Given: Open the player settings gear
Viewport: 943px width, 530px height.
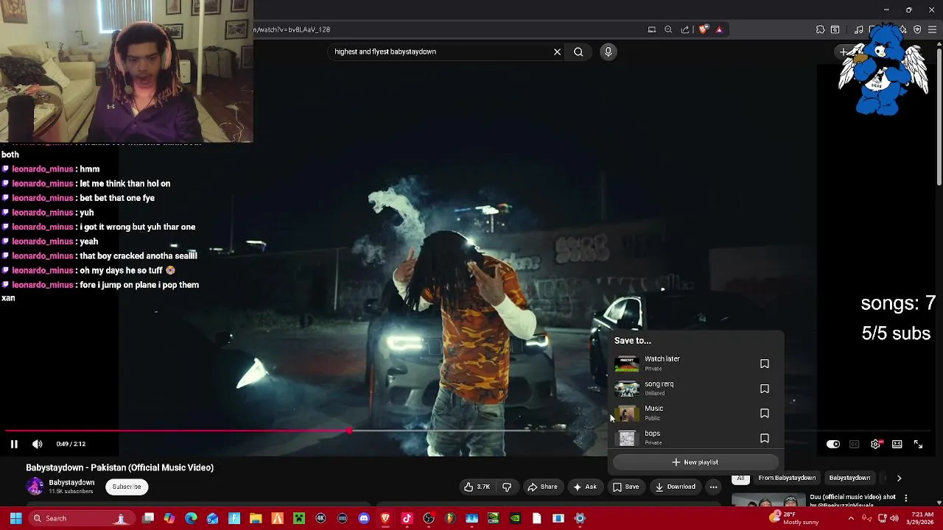Looking at the screenshot, I should pos(875,444).
